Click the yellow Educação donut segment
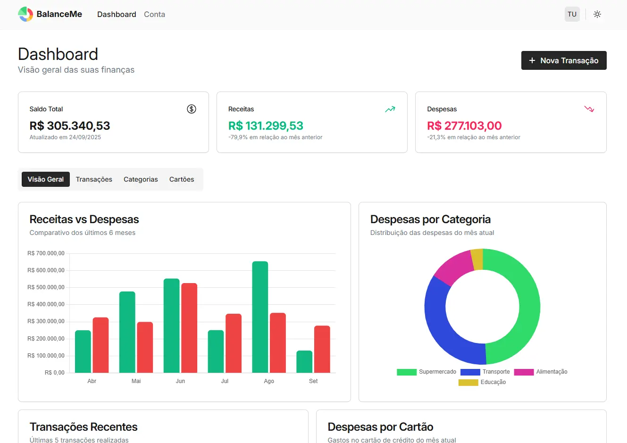Image resolution: width=627 pixels, height=443 pixels. pos(477,259)
